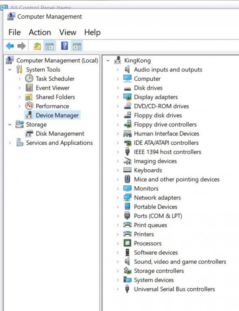Expand the Disk drives category

118,88
